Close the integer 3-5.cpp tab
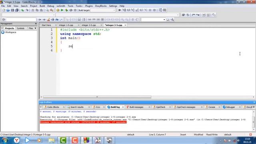 pos(125,25)
